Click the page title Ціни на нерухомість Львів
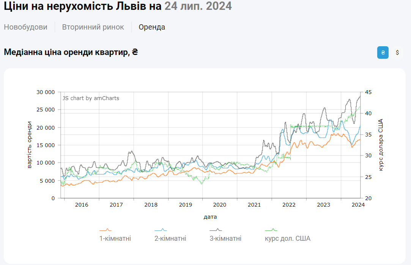411x265 pixels. [x=76, y=6]
